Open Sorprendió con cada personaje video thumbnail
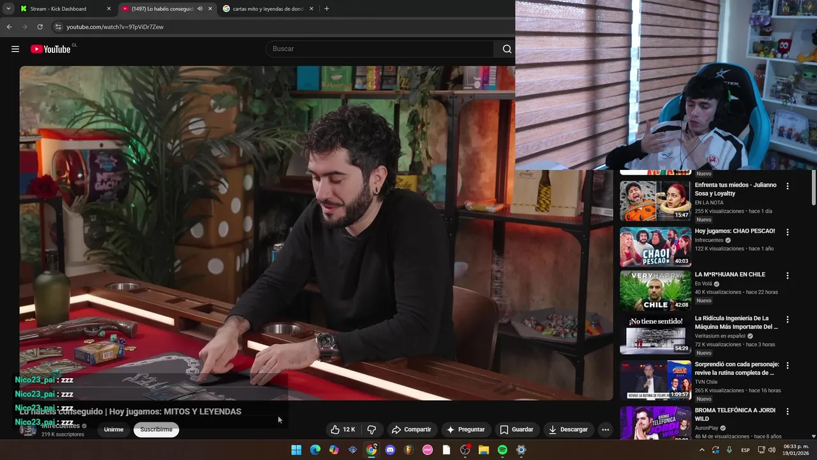This screenshot has width=817, height=460. pos(655,379)
